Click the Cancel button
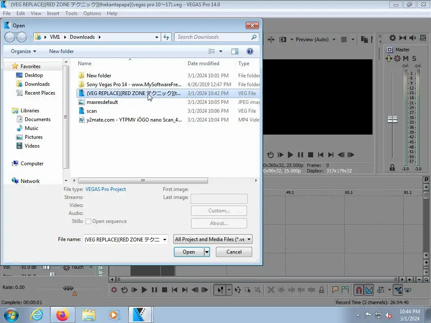This screenshot has width=431, height=323. click(x=234, y=252)
